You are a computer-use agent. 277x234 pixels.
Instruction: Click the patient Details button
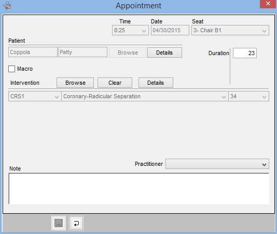(164, 53)
